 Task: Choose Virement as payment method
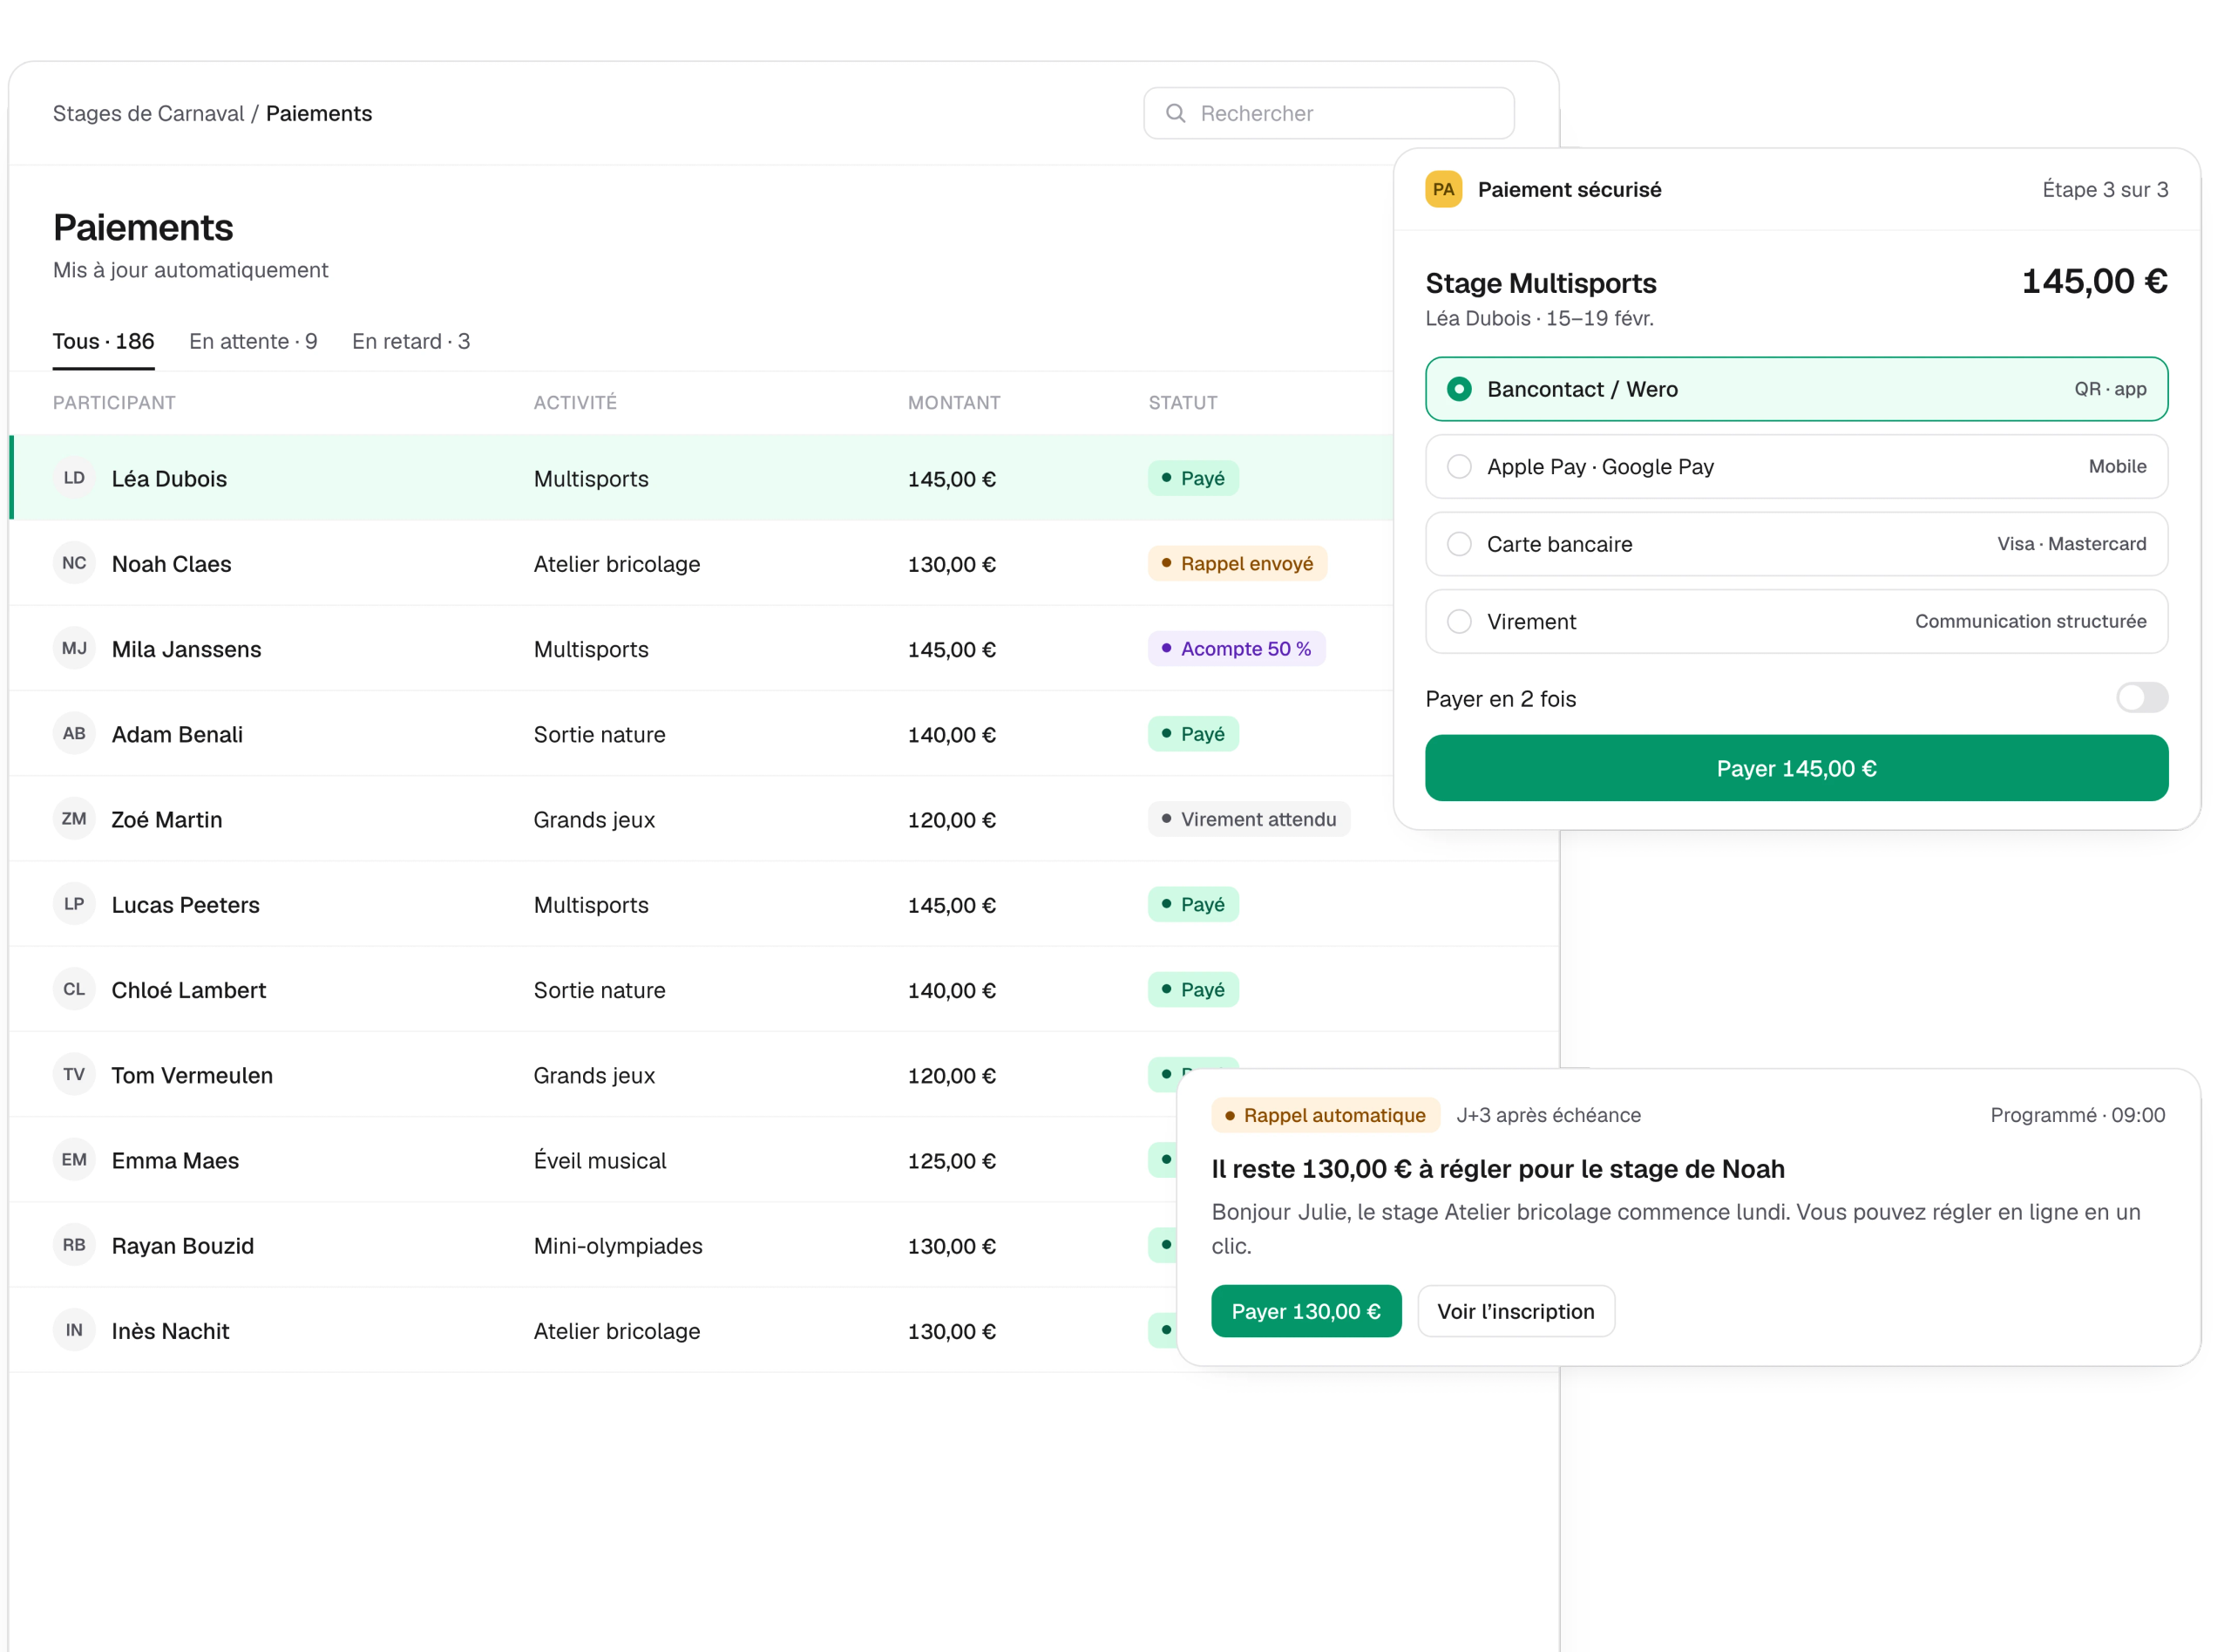pyautogui.click(x=1796, y=621)
